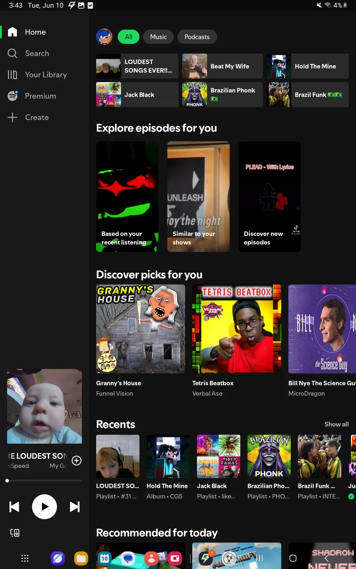Open 'Discover new episodes' card
Image resolution: width=356 pixels, height=569 pixels.
pyautogui.click(x=269, y=196)
